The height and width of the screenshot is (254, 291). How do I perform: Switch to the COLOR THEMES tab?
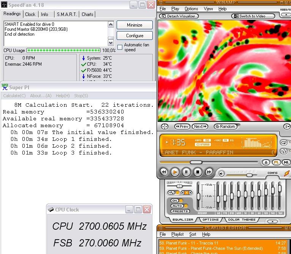242,220
